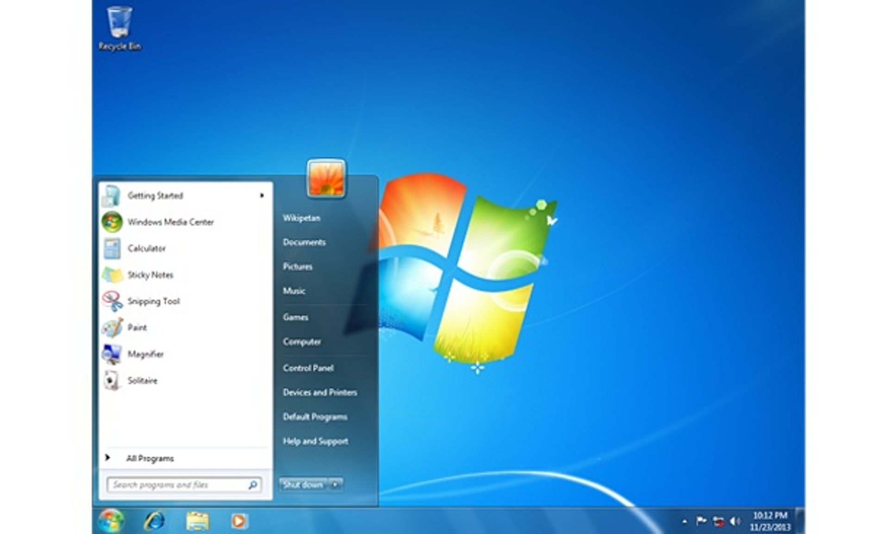Launch Internet Explorer from the taskbar
This screenshot has width=889, height=534.
(x=154, y=521)
